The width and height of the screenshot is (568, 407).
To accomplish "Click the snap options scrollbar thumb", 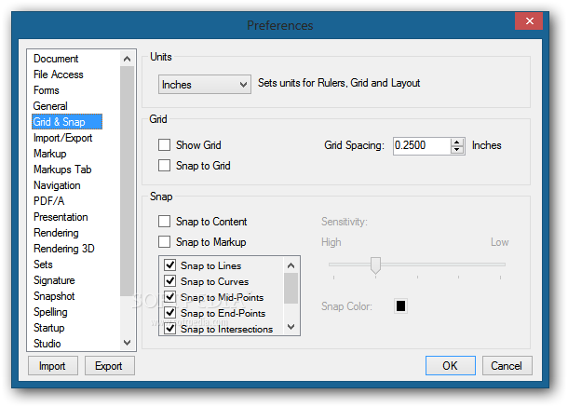I will [x=291, y=288].
